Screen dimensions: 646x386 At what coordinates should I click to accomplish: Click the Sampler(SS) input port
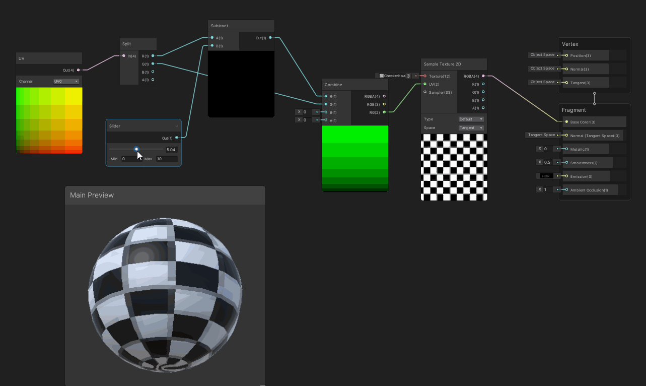[425, 92]
